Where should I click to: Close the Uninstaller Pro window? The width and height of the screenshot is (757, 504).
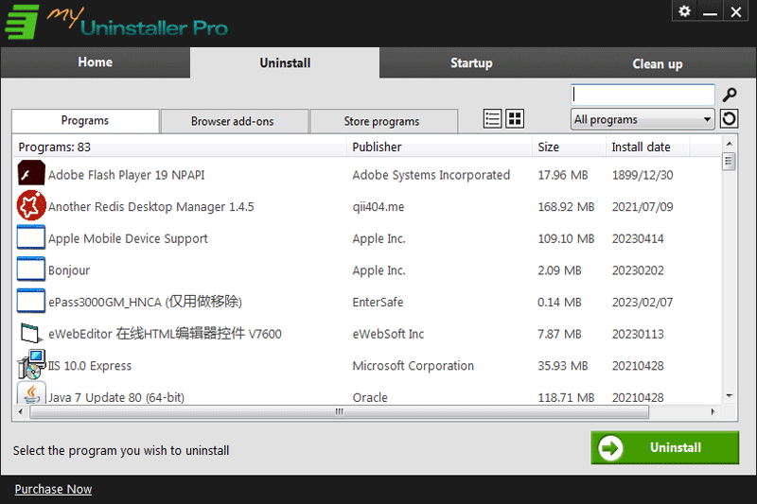point(736,11)
